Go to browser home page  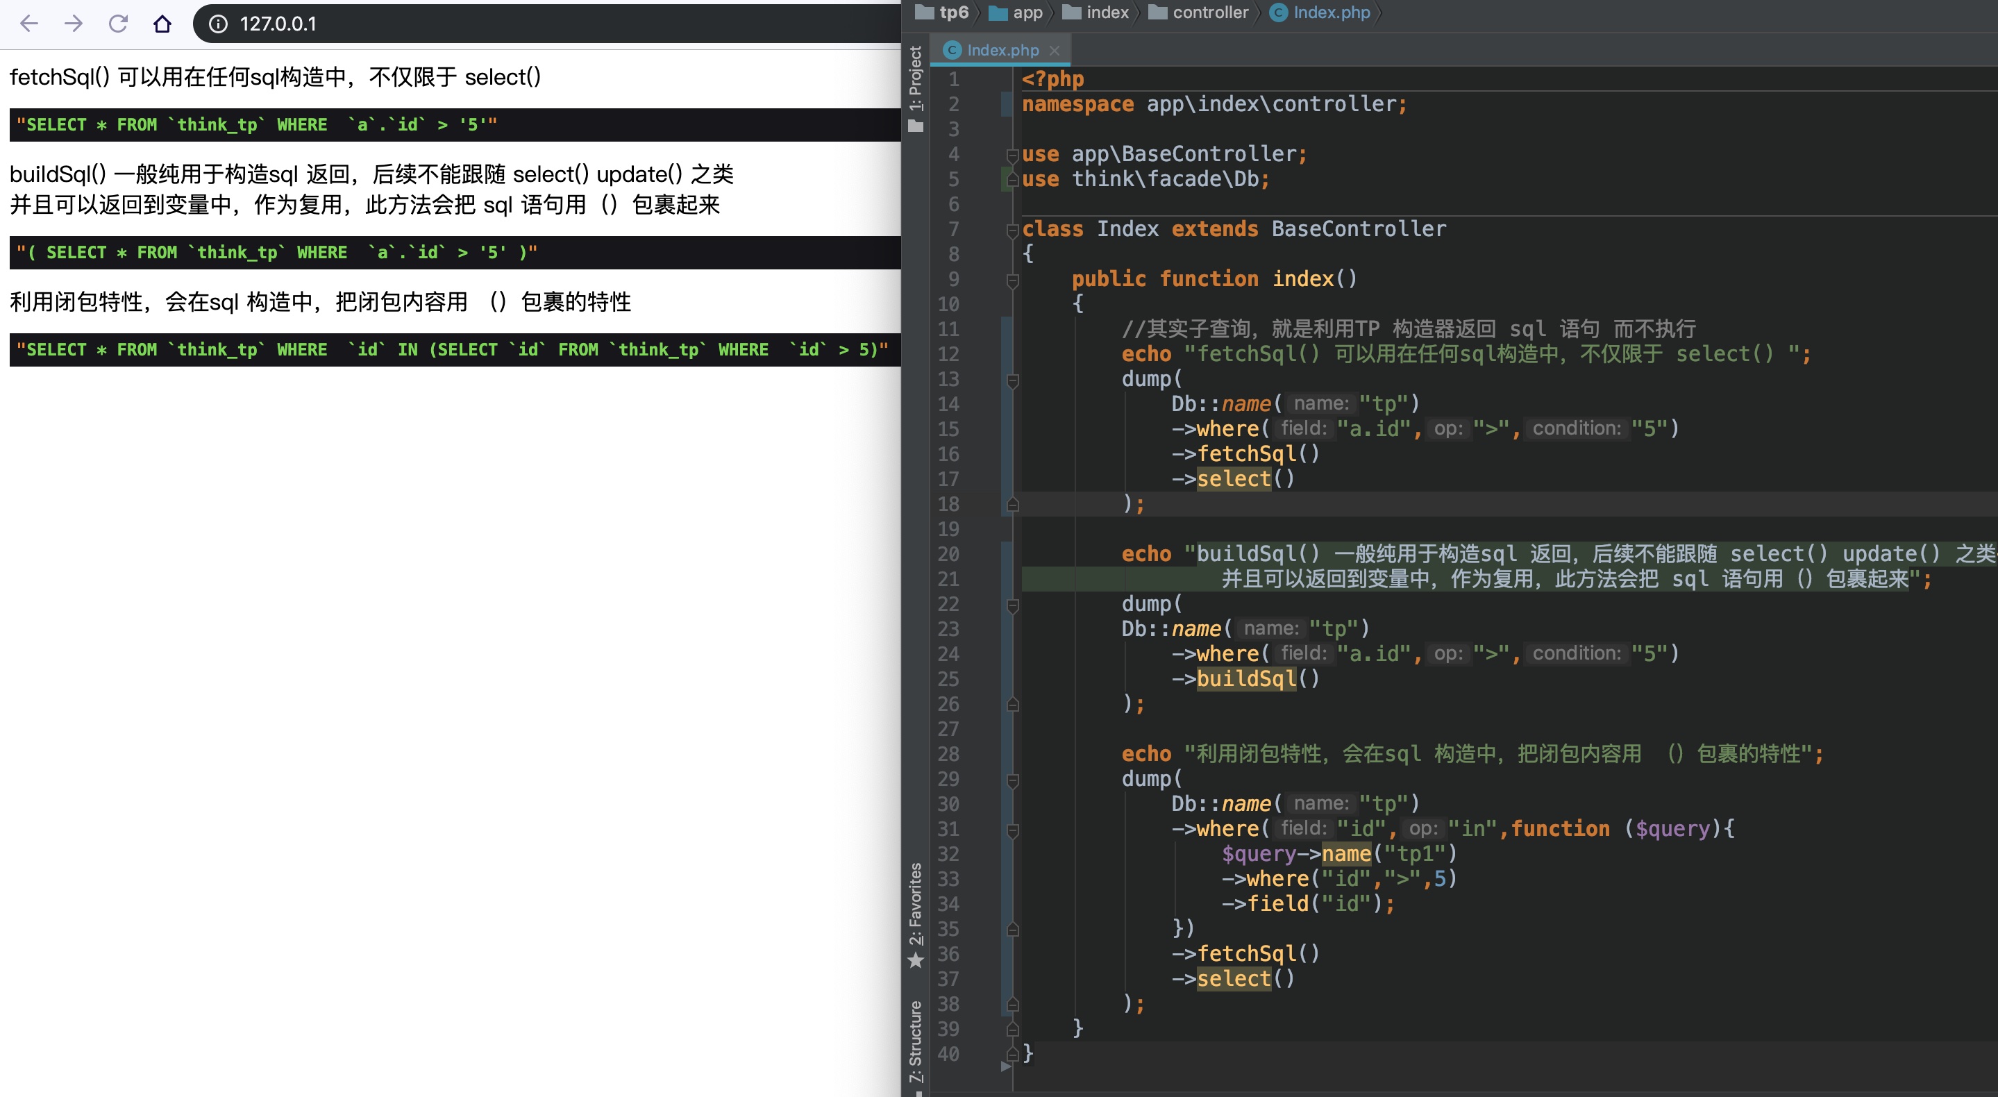tap(162, 24)
